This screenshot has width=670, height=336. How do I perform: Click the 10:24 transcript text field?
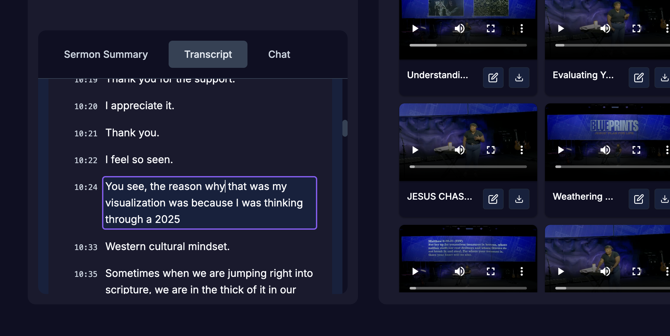pyautogui.click(x=209, y=203)
